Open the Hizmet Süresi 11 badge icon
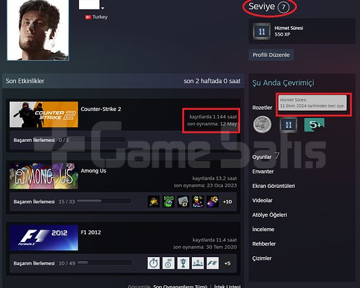360x288 pixels. click(262, 32)
